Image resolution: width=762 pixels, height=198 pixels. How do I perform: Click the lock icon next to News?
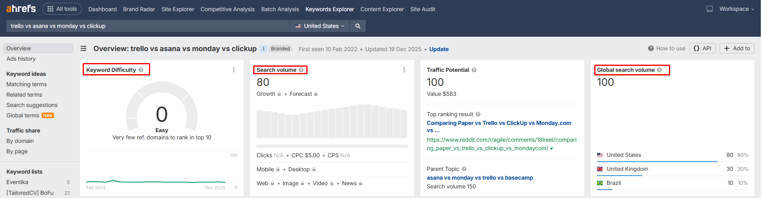(x=361, y=183)
